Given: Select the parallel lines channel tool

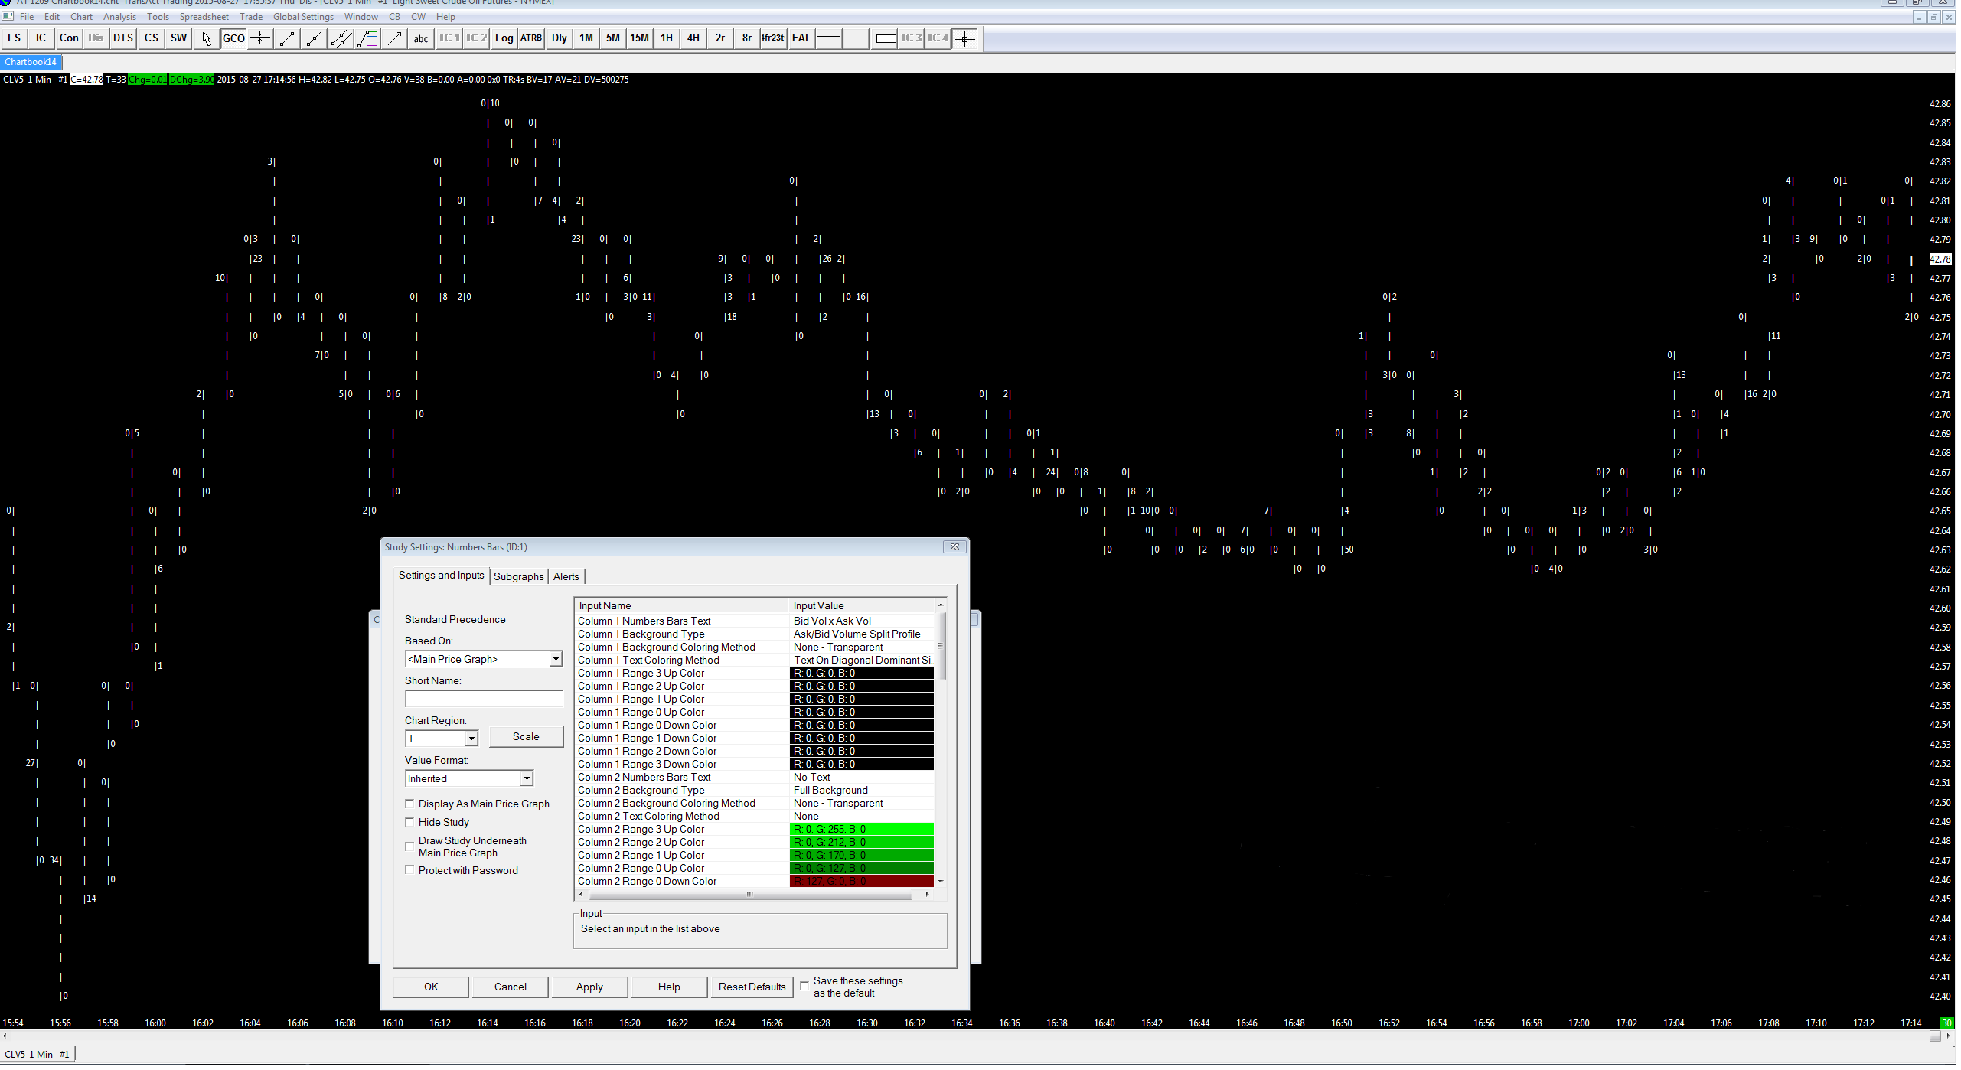Looking at the screenshot, I should click(x=341, y=38).
